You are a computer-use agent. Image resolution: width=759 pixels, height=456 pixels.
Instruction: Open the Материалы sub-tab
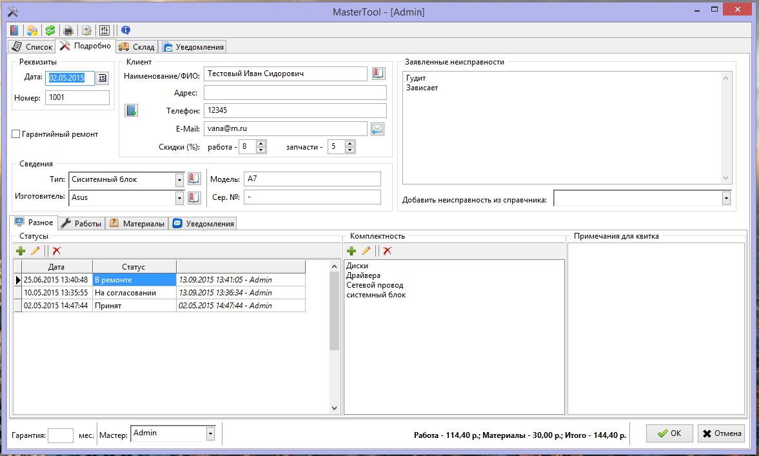pos(137,223)
